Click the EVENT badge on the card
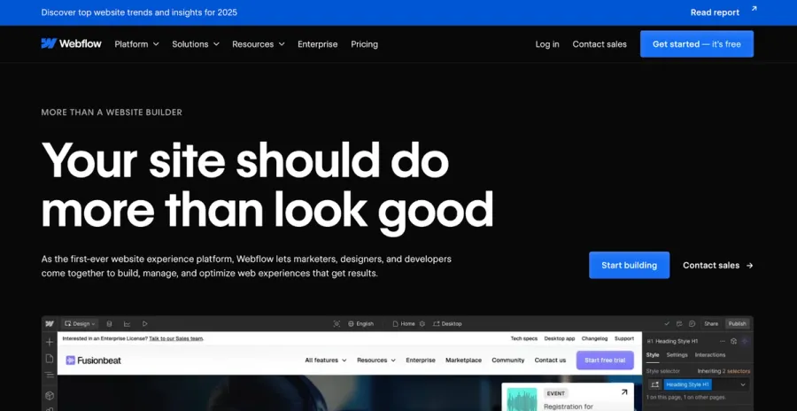The width and height of the screenshot is (797, 411). coord(556,393)
